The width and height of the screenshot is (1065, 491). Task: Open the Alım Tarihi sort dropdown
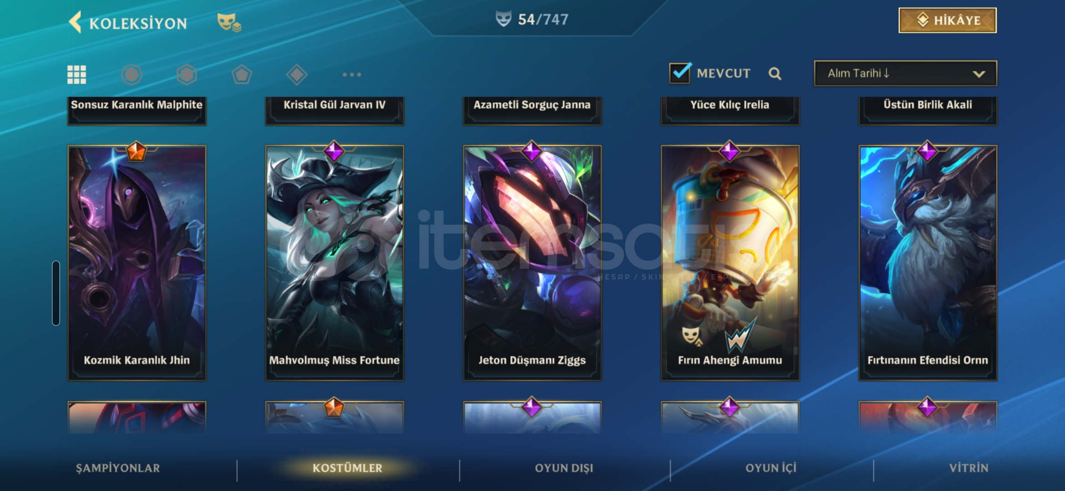905,73
